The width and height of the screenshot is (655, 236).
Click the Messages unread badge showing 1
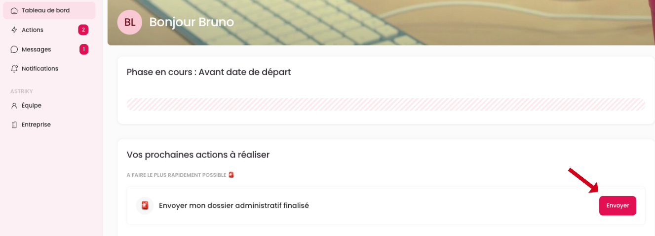point(84,49)
